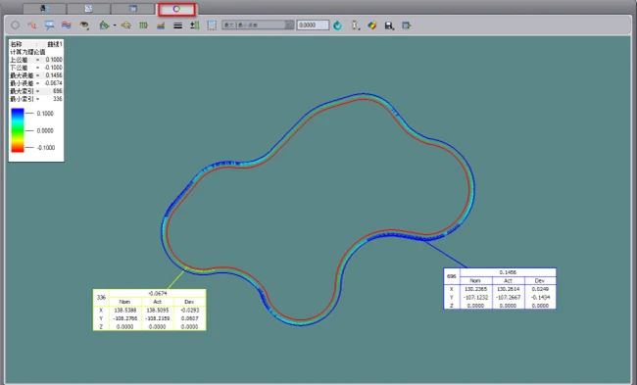Open the max/min combo box
Screen dimensions: 637x385
(258, 25)
